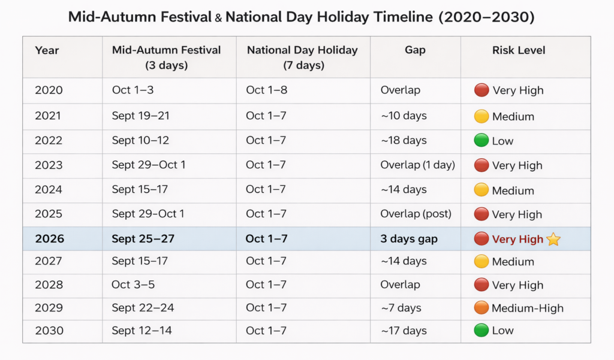The height and width of the screenshot is (360, 614).
Task: Click the green circle in 2030 row
Action: click(481, 330)
